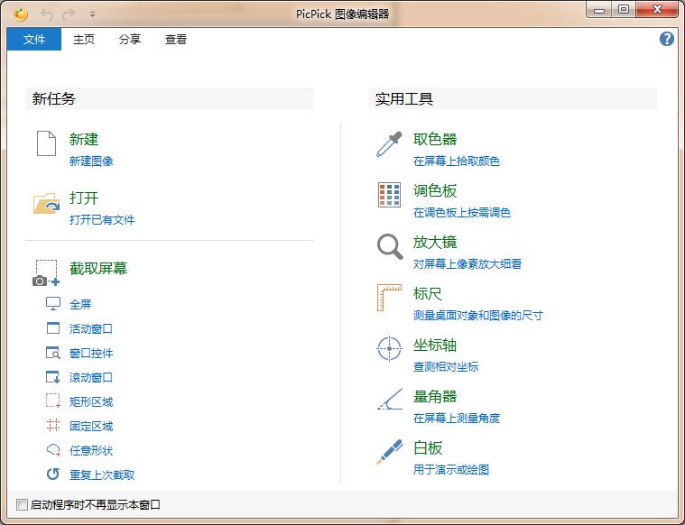The height and width of the screenshot is (525, 685).
Task: Select 活动窗口 capture option
Action: tap(91, 328)
